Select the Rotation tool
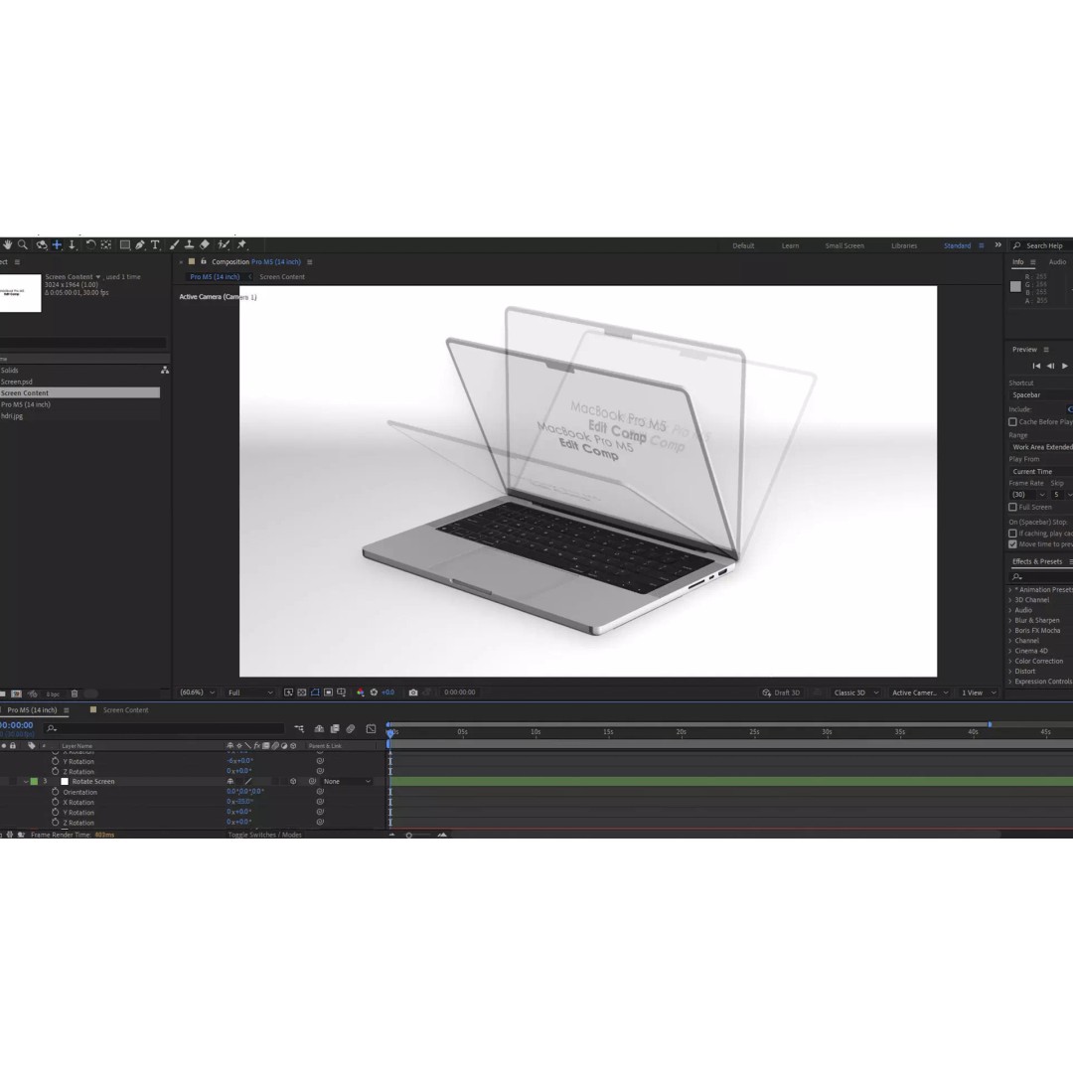The image size is (1073, 1073). 90,245
